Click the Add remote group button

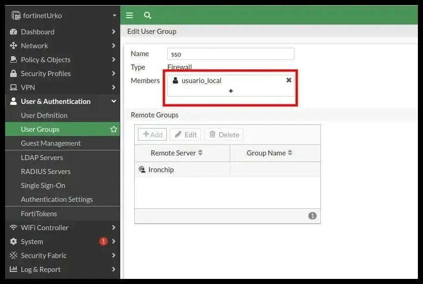coord(152,134)
